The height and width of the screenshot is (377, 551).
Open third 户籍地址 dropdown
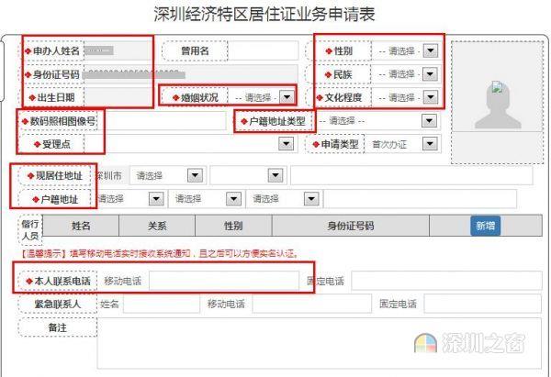coord(311,199)
